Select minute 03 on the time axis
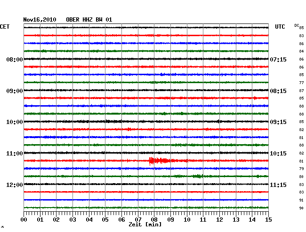This screenshot has height=232, width=306. [72, 220]
